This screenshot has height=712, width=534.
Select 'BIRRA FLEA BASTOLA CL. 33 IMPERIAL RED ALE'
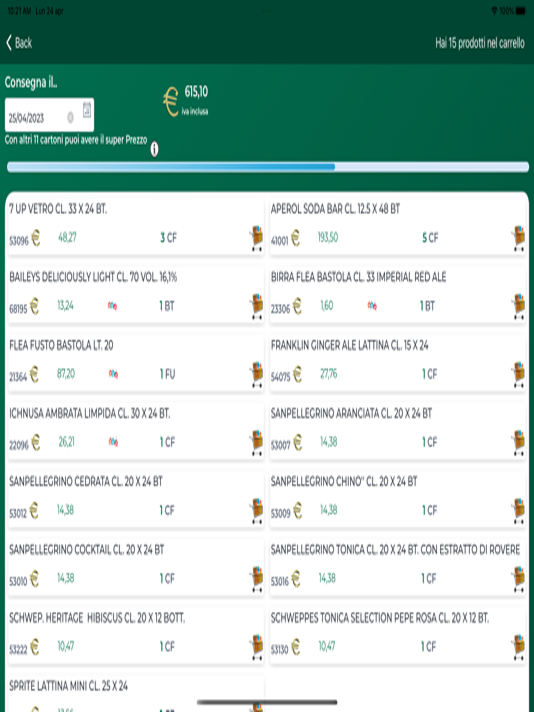point(359,277)
